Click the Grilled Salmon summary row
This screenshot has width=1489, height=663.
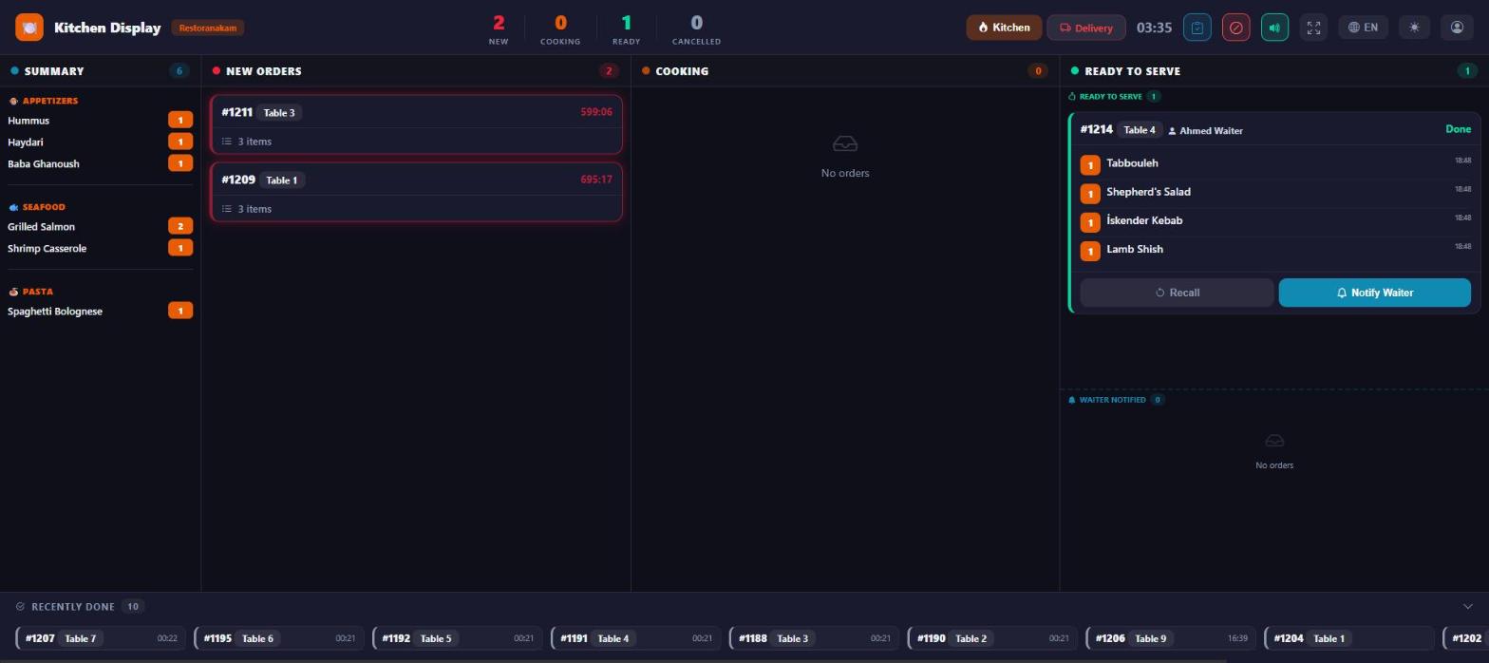[x=100, y=226]
